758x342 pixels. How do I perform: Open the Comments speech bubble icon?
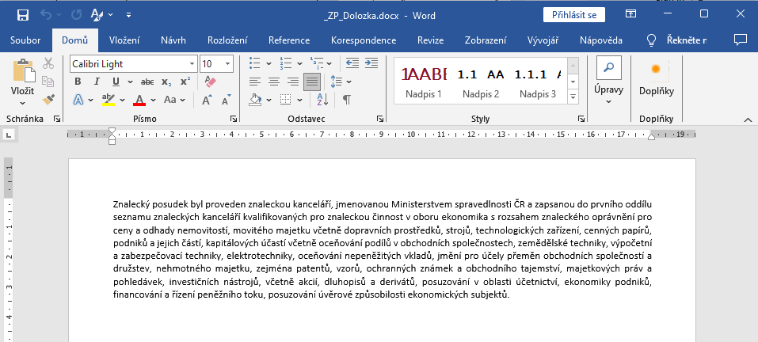(x=740, y=40)
